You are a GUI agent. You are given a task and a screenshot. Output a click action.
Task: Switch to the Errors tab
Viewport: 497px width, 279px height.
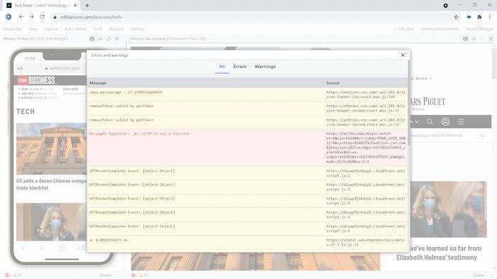(240, 67)
